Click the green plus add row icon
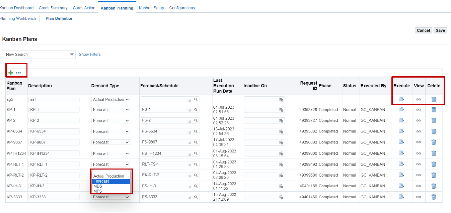Image resolution: width=451 pixels, height=213 pixels. [x=11, y=73]
